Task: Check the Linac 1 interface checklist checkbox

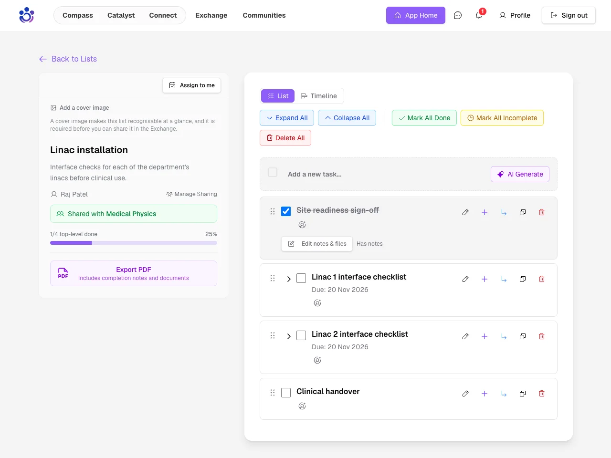Action: click(x=301, y=278)
